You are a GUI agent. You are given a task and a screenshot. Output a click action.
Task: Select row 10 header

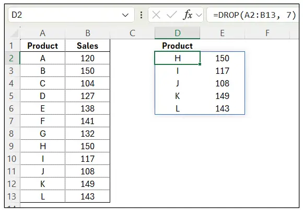pos(13,159)
